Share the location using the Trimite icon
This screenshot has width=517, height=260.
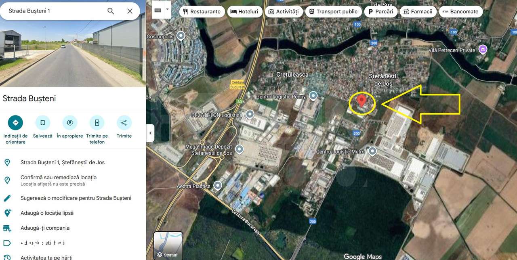point(124,123)
